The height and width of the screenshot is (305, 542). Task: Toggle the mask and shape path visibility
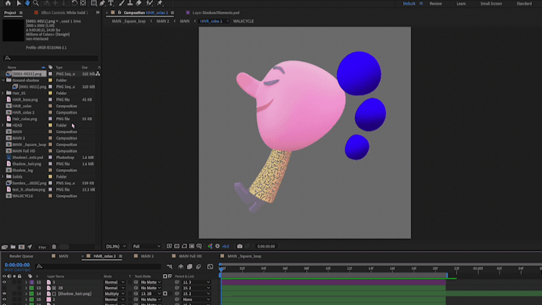point(184,246)
